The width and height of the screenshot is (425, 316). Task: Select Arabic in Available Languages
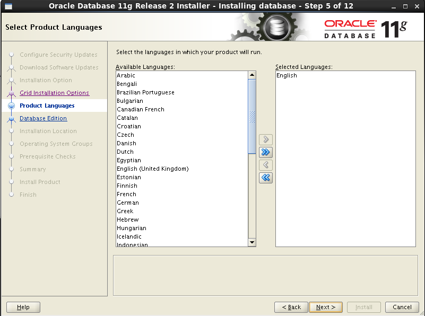pos(181,75)
